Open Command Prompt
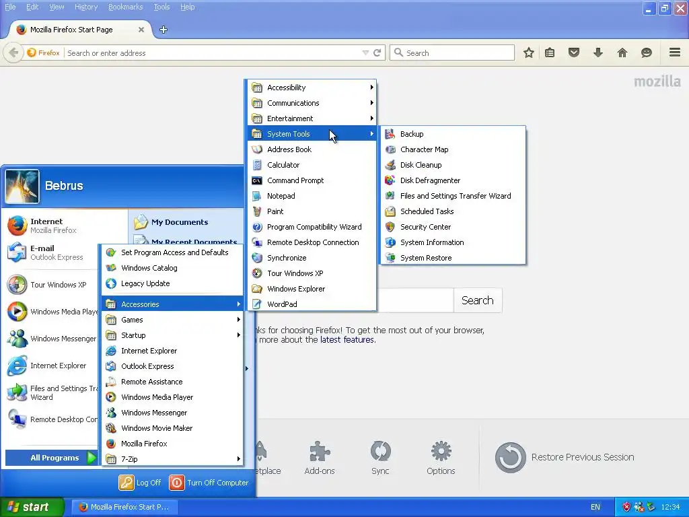Viewport: 689px width, 517px height. click(312, 180)
